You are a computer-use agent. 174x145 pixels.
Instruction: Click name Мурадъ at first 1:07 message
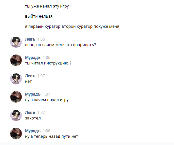(x=33, y=94)
